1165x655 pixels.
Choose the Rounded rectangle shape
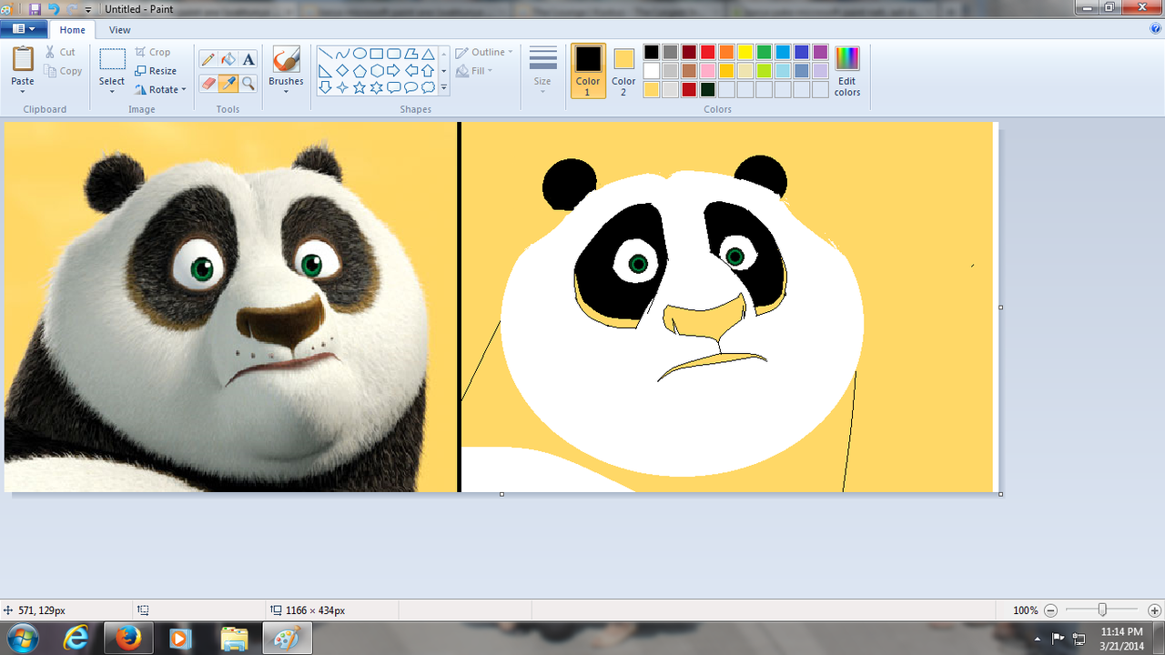coord(393,54)
